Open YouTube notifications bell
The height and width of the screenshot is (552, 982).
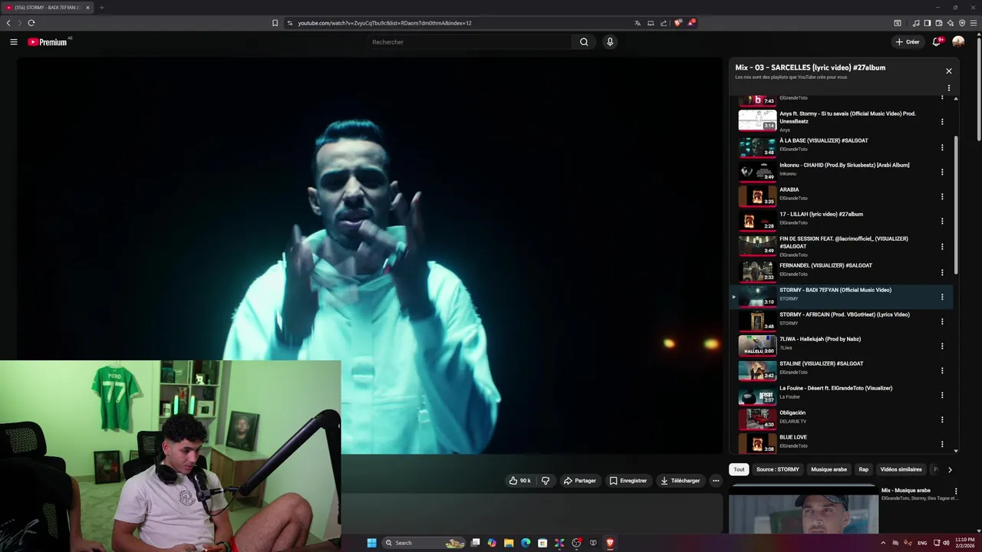[937, 42]
